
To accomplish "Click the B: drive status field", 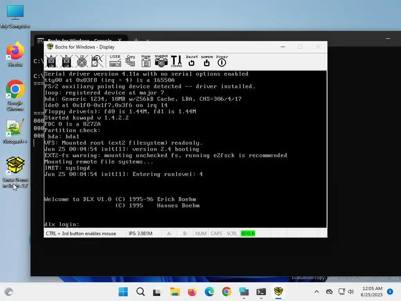I will coord(185,234).
